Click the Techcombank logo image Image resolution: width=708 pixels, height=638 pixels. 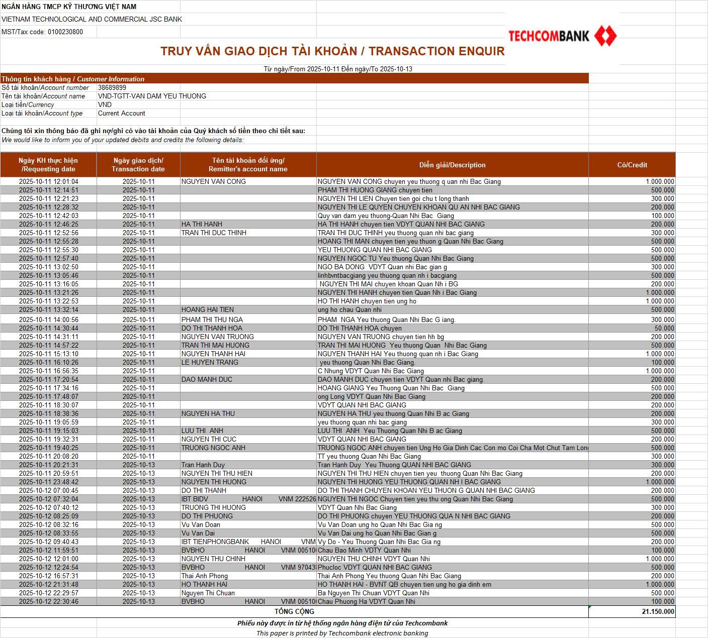pyautogui.click(x=562, y=36)
